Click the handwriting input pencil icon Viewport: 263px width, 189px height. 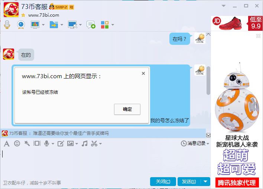pos(61,143)
